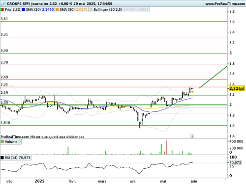This screenshot has width=246, height=184.
Task: Click the orange dot next to last candle
Action: click(x=192, y=92)
